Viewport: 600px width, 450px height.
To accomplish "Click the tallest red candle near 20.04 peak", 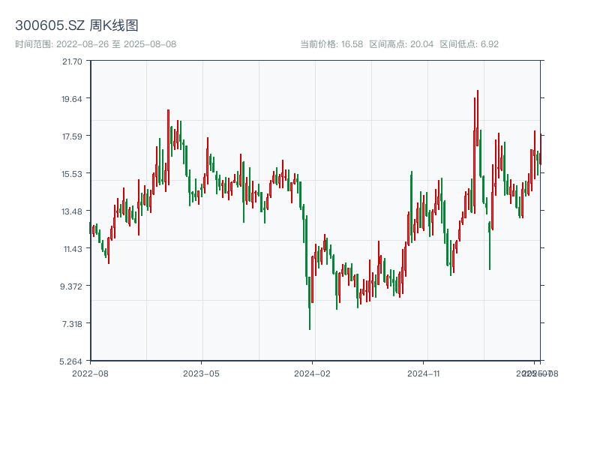I will tap(478, 118).
